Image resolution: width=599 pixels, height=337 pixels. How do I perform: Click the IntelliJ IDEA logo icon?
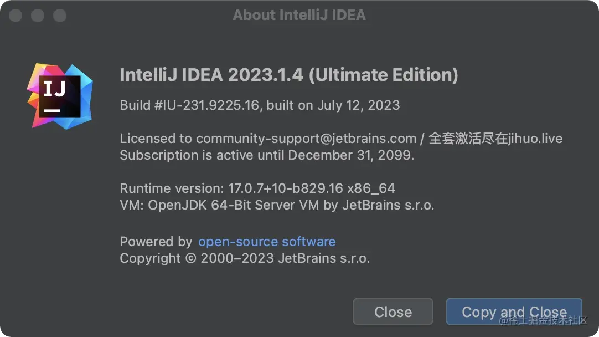(60, 96)
